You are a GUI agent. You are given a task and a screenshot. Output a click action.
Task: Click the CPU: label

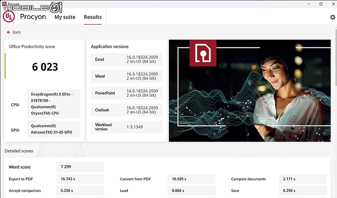click(15, 105)
